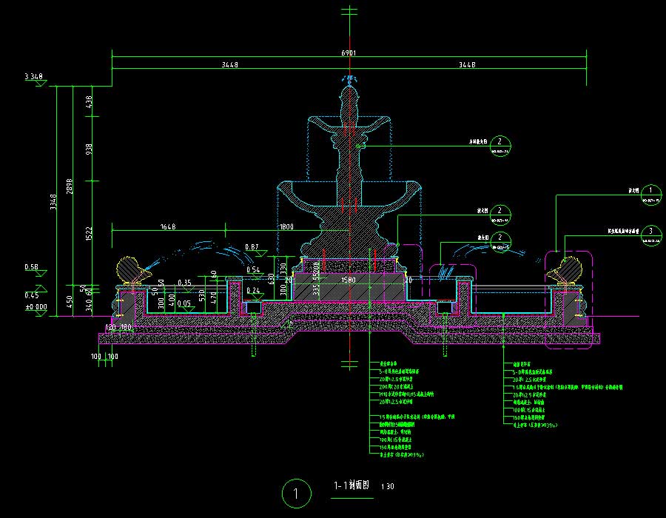The height and width of the screenshot is (518, 666).
Task: Click the 0.45 elevation marker
Action: 31,295
